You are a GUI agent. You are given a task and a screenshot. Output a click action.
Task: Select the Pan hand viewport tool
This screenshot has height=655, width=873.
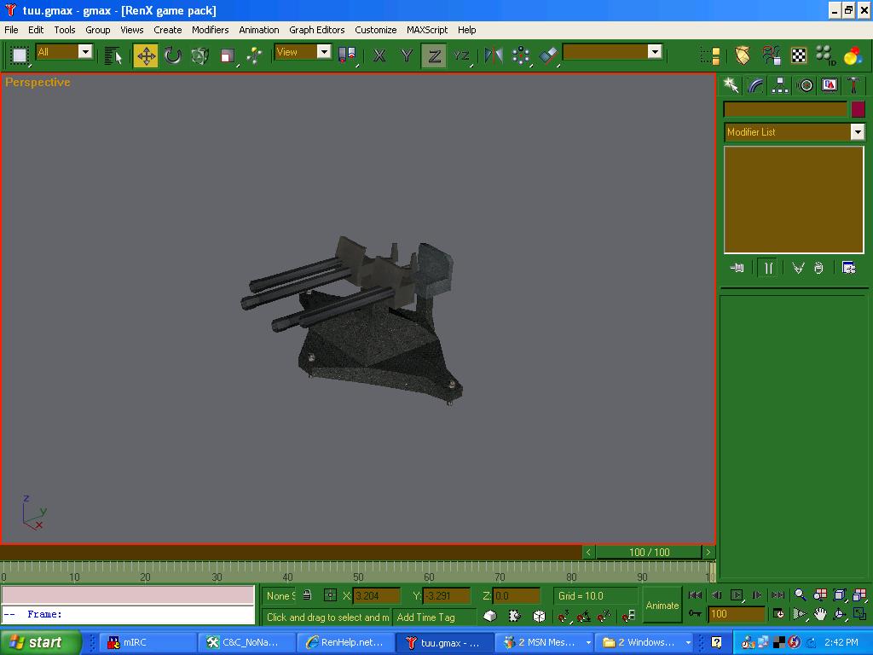coord(820,614)
